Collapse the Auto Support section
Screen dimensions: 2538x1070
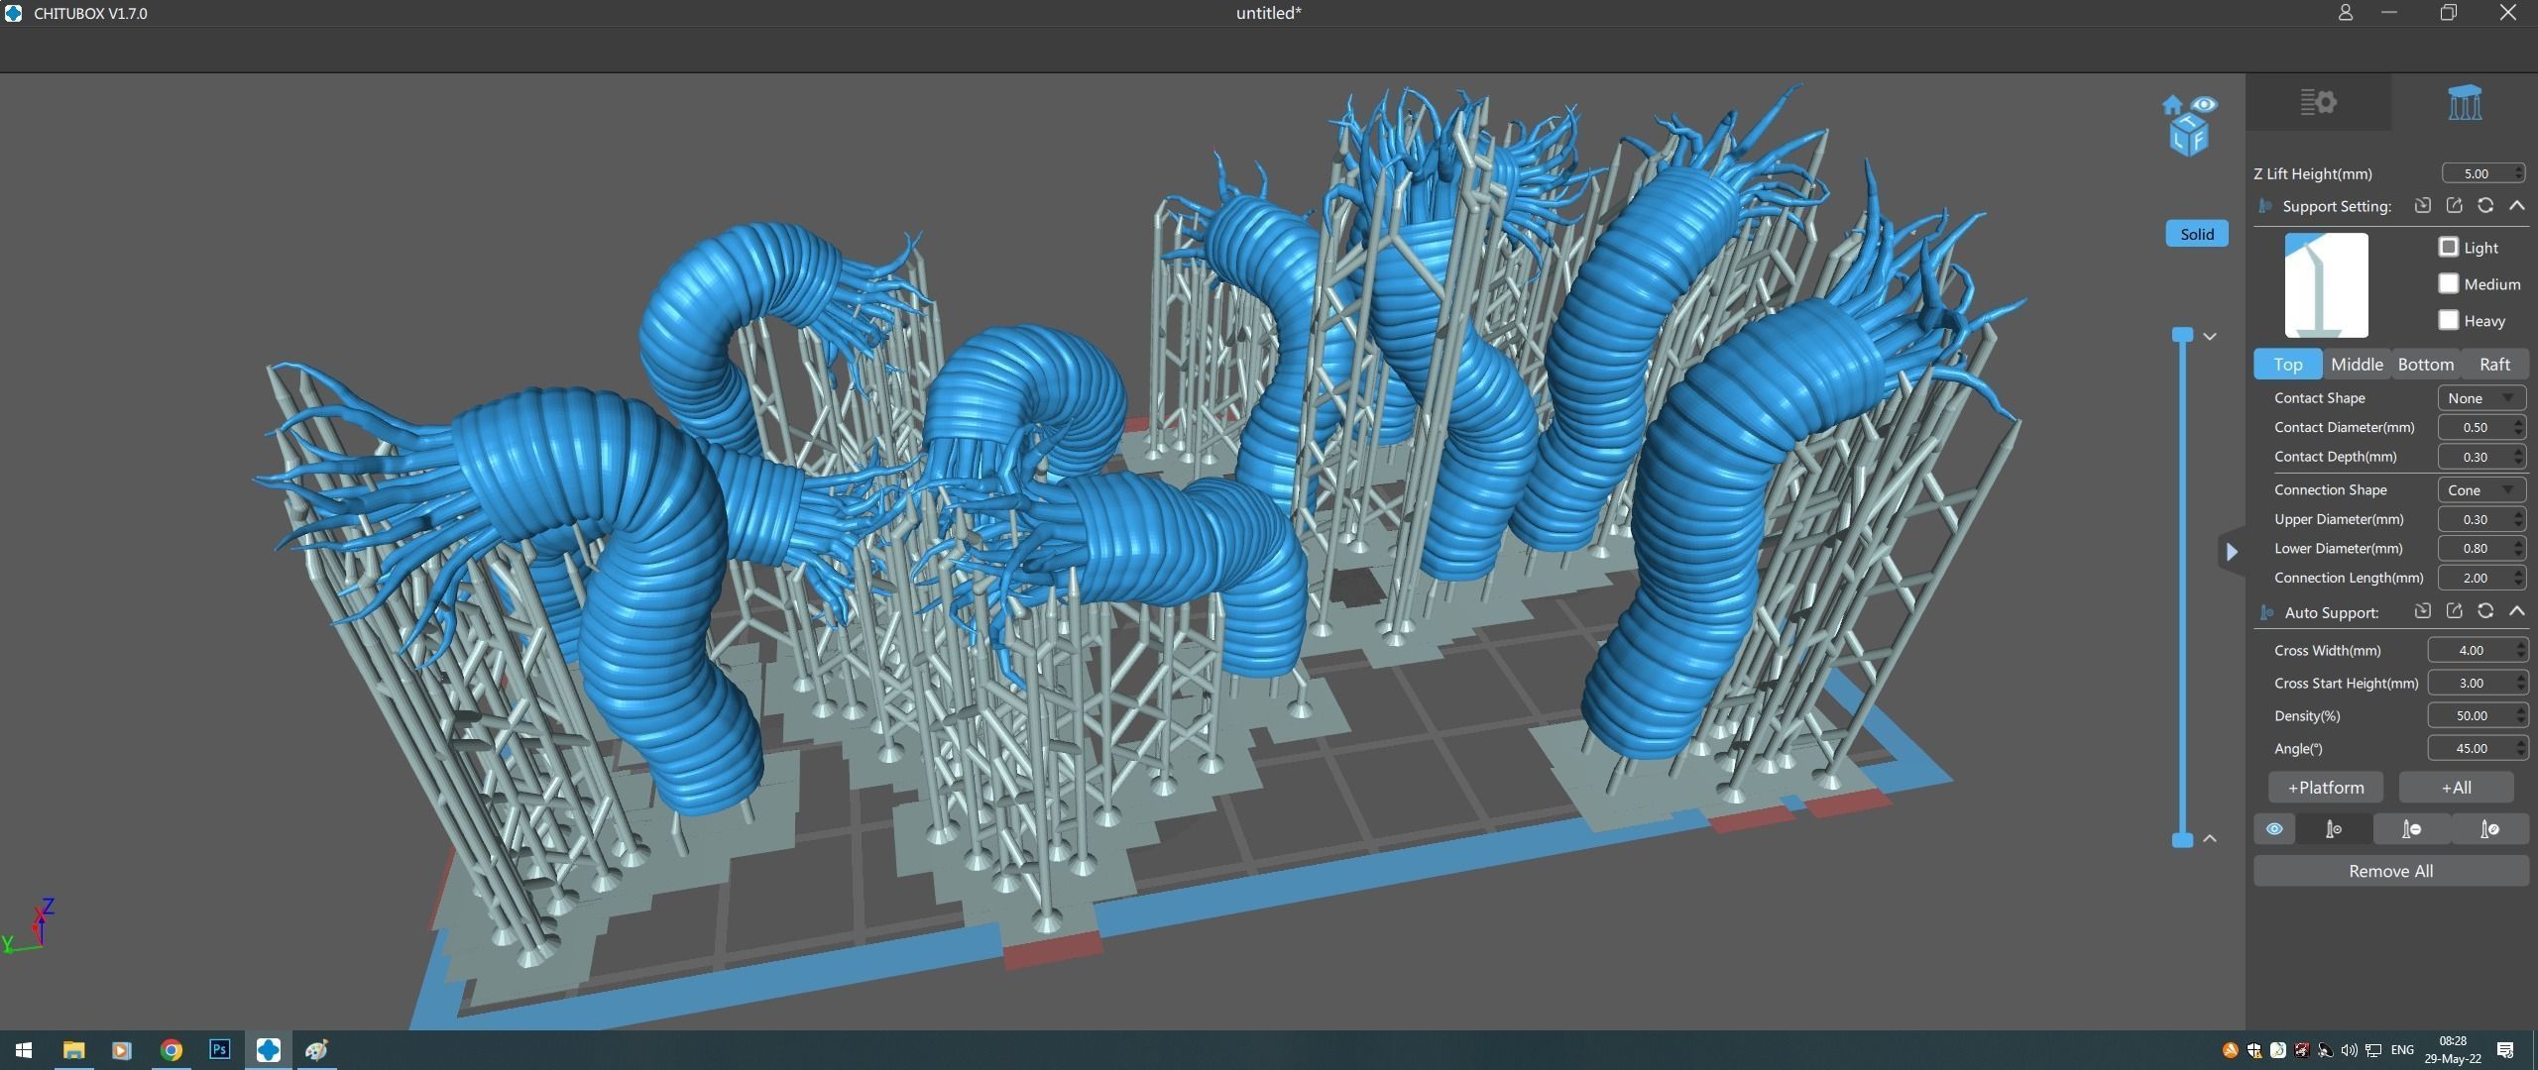[x=2516, y=611]
